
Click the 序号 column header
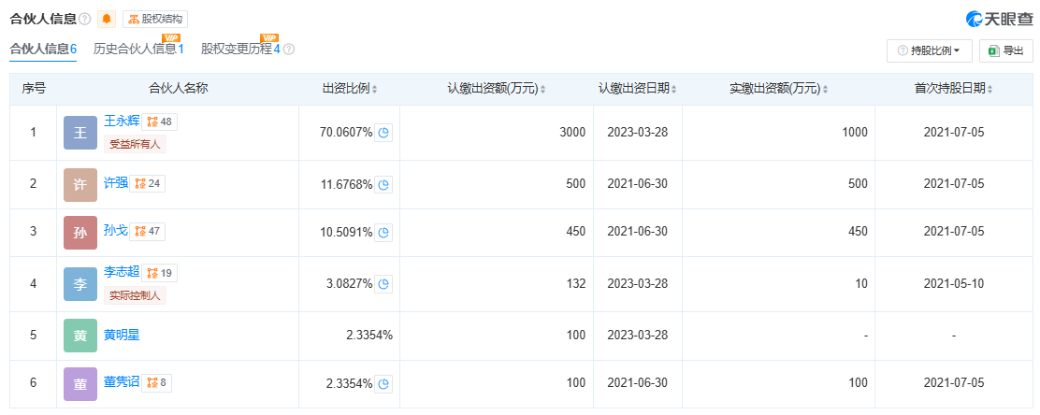tap(33, 89)
